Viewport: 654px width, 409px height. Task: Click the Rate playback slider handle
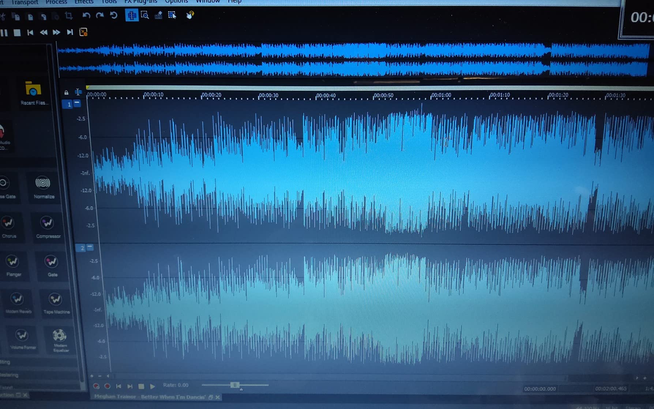click(235, 385)
